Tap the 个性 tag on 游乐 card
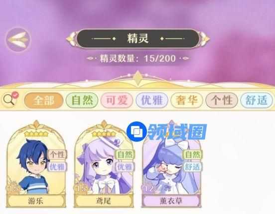The image size is (275, 214). coord(57,155)
